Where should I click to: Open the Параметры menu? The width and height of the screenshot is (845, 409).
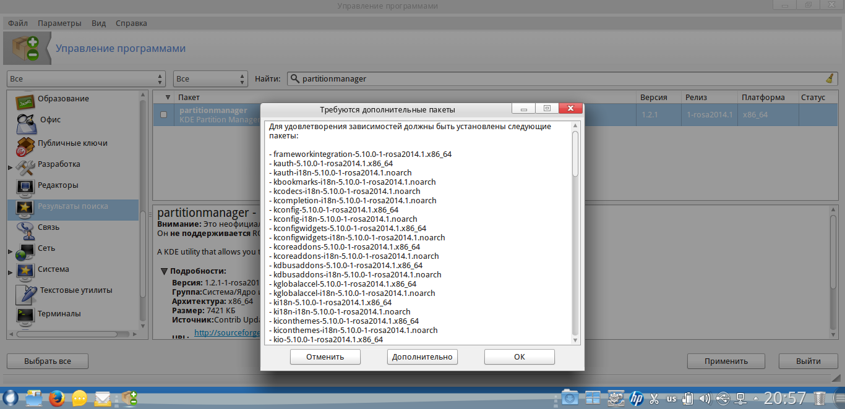pyautogui.click(x=59, y=23)
